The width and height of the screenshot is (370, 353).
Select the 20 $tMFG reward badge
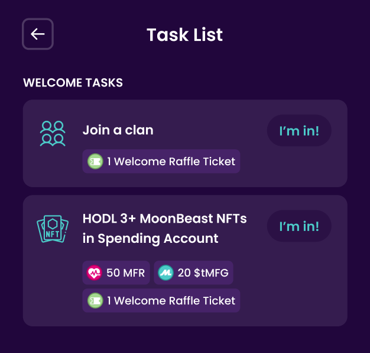click(x=193, y=272)
